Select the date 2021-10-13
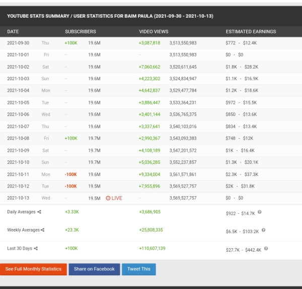Viewport: 302px width, 289px height. point(18,198)
